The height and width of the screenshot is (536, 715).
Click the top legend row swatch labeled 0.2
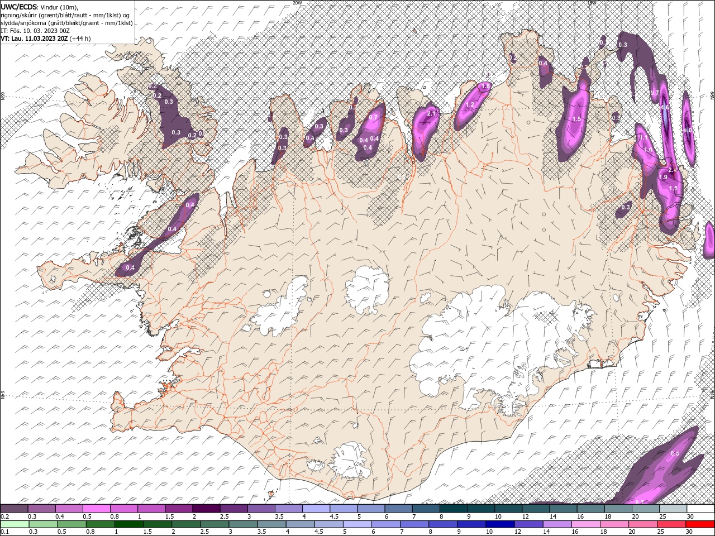pos(14,509)
